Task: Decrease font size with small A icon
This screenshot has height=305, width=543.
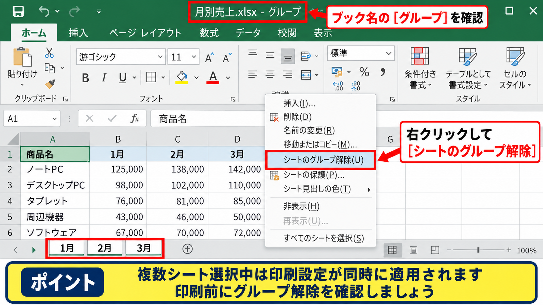Action: tap(227, 57)
